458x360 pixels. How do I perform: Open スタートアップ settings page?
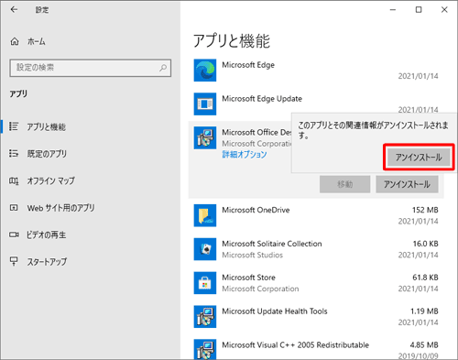coord(47,262)
